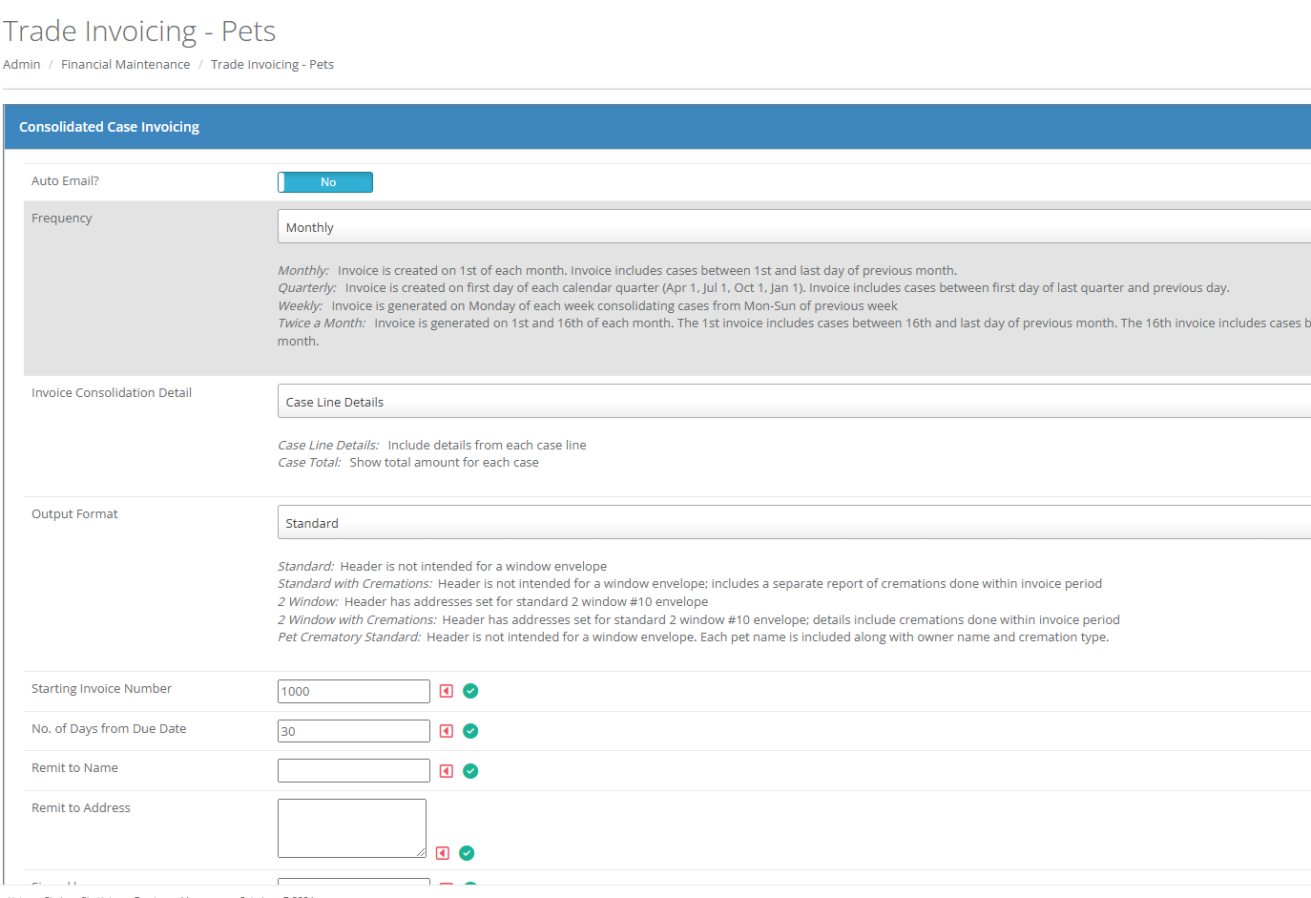Open the Frequency dropdown showing Monthly
1311x898 pixels.
tap(668, 226)
